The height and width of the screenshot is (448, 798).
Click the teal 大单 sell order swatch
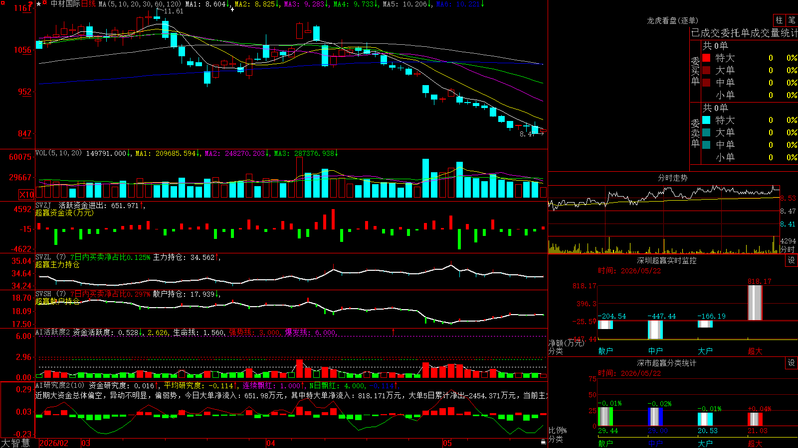click(706, 132)
